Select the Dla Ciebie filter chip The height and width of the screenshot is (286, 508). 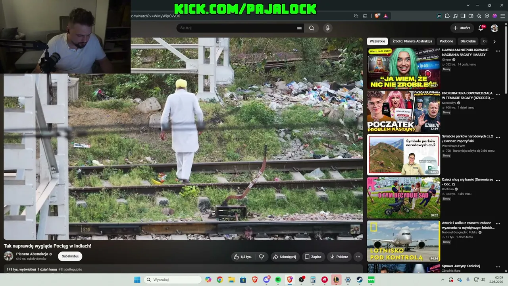tap(468, 41)
